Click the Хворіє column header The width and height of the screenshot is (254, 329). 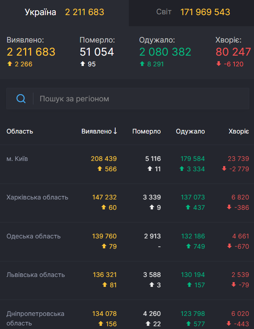(x=238, y=132)
